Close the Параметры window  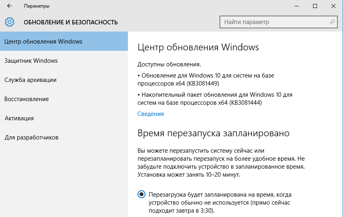tap(333, 6)
